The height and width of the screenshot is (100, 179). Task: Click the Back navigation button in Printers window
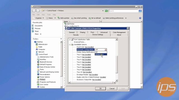tap(34, 11)
